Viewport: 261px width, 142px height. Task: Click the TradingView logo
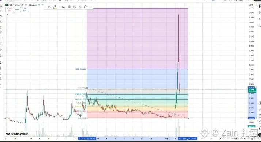17,134
